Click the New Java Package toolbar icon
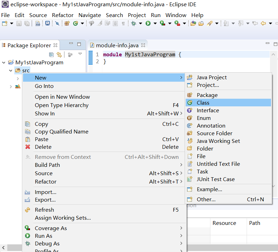 coord(67,23)
